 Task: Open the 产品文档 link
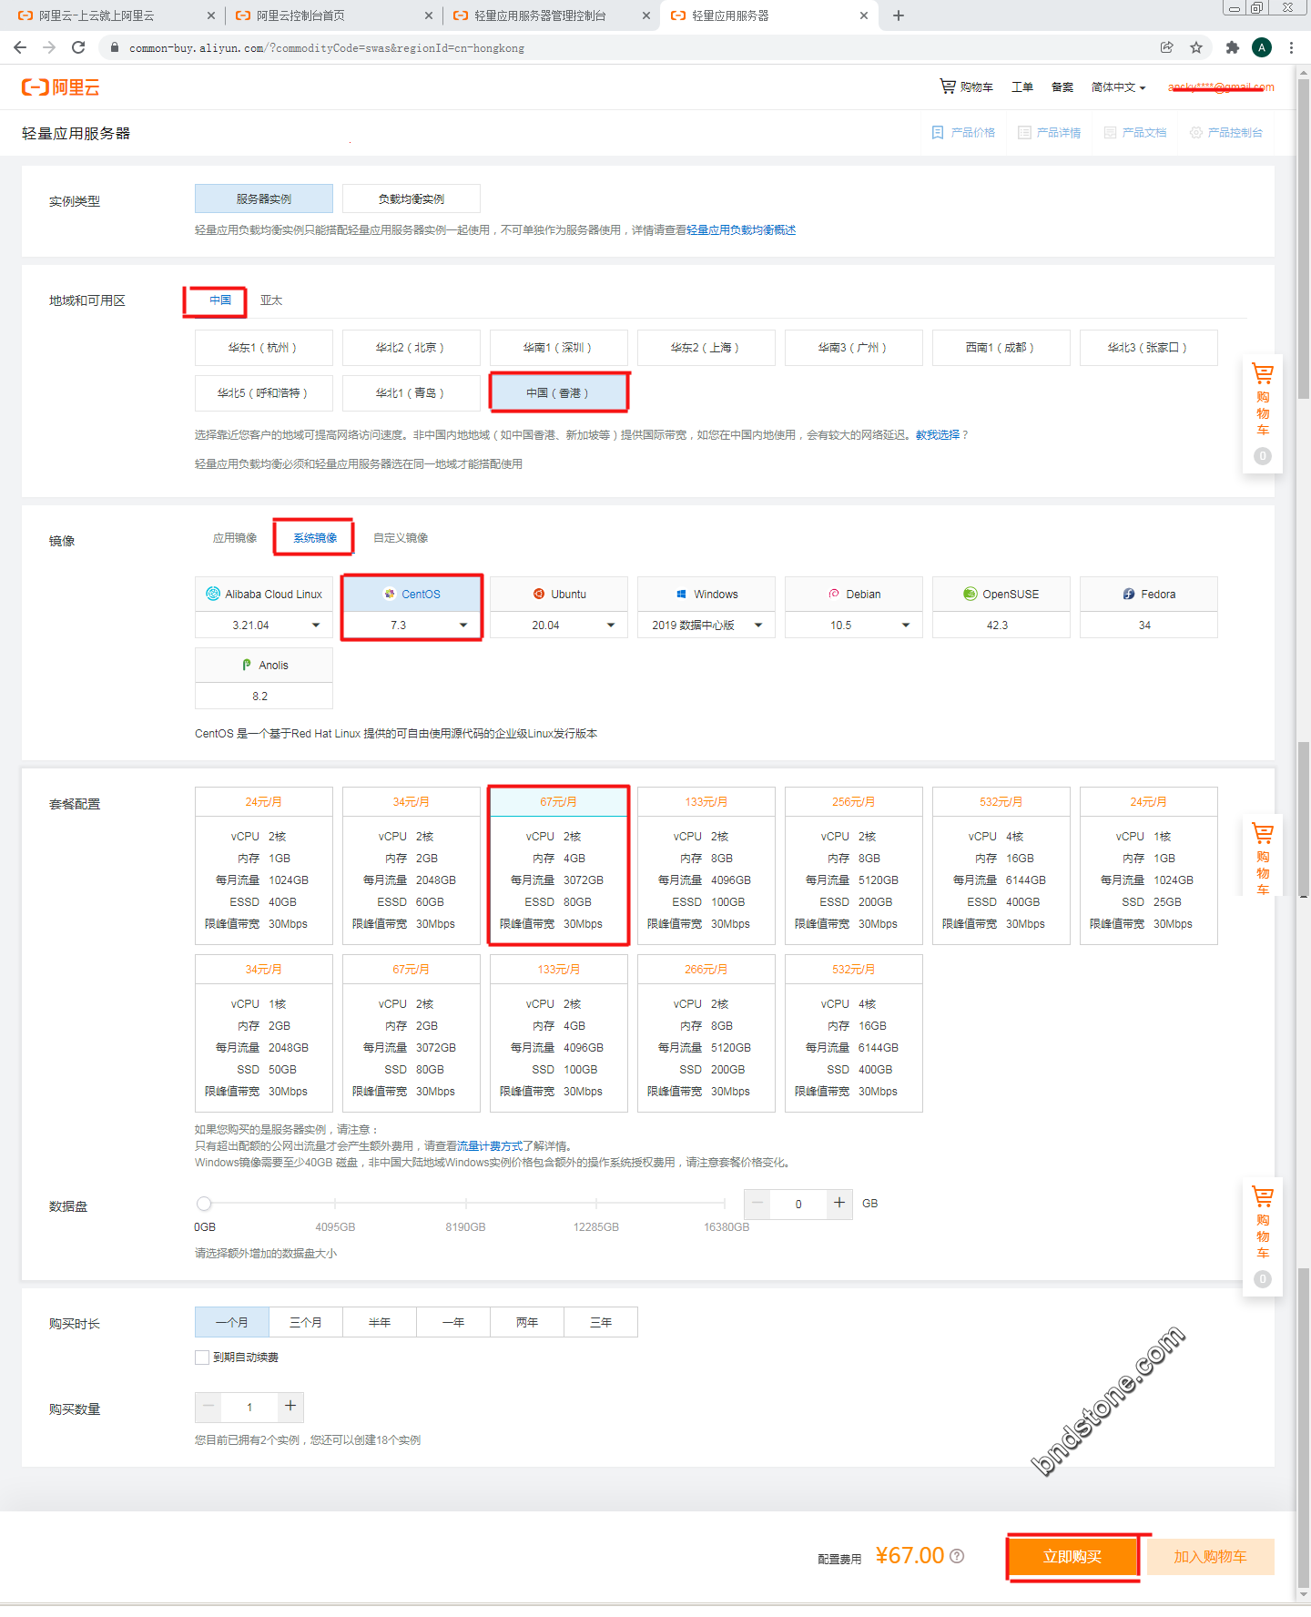click(x=1134, y=132)
